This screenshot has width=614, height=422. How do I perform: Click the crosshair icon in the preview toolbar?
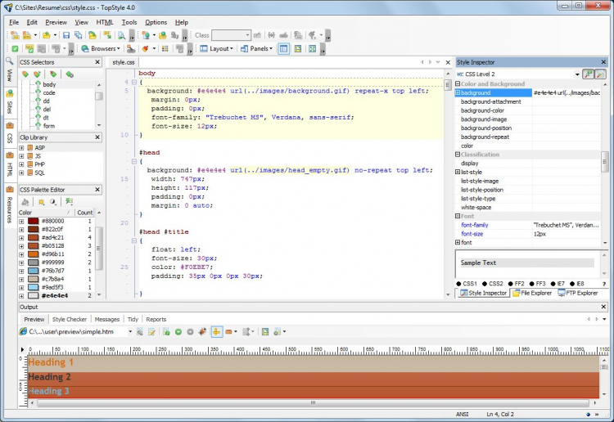(217, 331)
